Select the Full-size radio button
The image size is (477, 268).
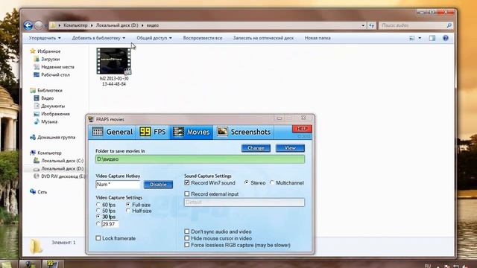(x=127, y=205)
